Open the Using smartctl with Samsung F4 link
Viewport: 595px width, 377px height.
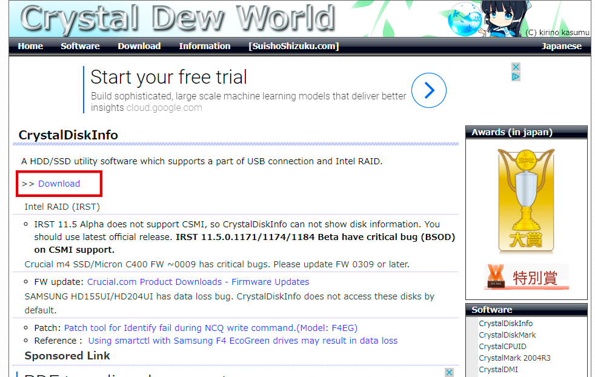[x=243, y=341]
